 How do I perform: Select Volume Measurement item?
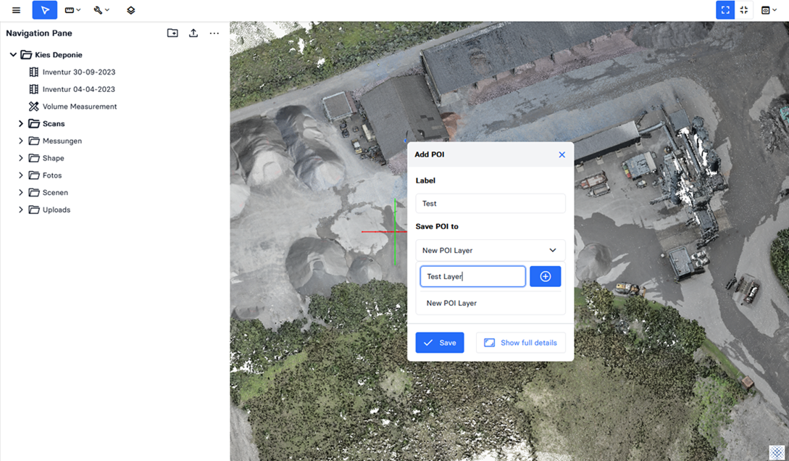point(79,107)
